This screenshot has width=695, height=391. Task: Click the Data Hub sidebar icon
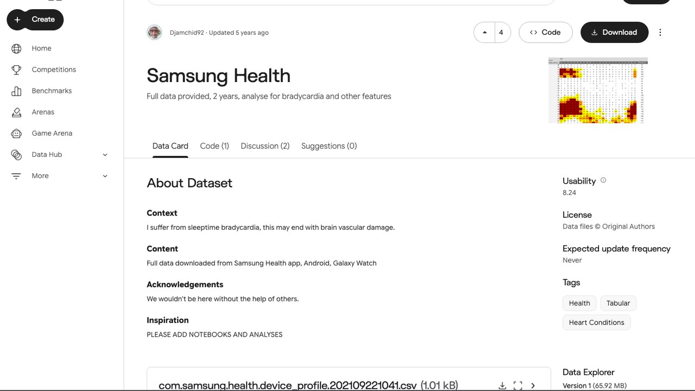tap(16, 155)
